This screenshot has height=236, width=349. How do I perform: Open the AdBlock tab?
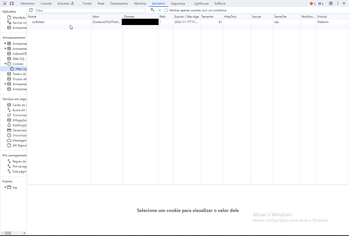tap(220, 4)
